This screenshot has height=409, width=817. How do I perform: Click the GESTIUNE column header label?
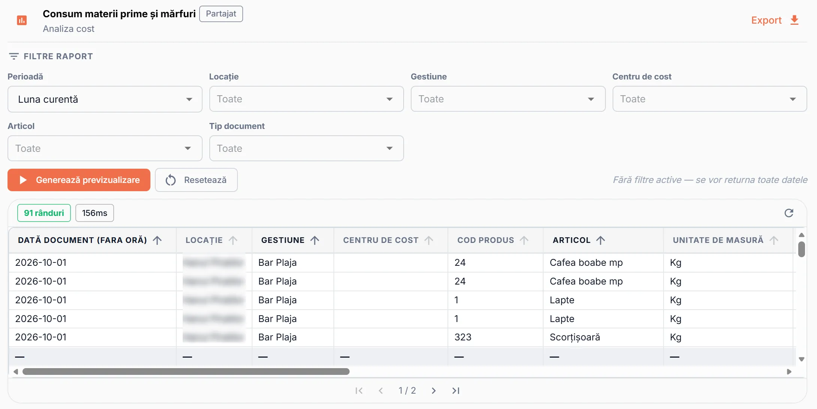coord(283,240)
